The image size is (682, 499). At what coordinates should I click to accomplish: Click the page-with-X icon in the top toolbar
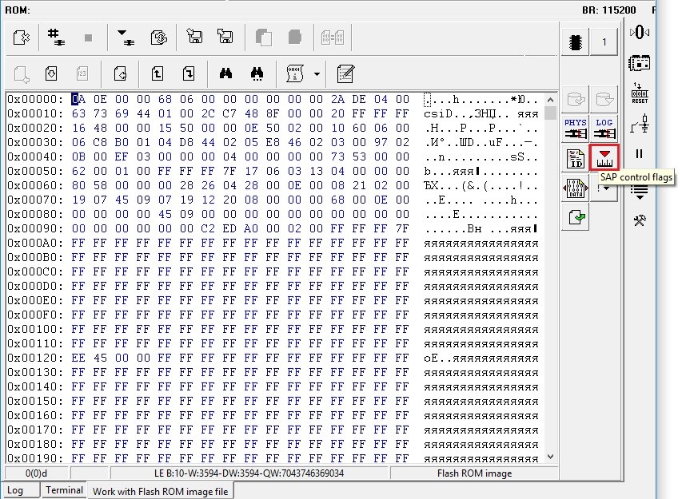[21, 38]
